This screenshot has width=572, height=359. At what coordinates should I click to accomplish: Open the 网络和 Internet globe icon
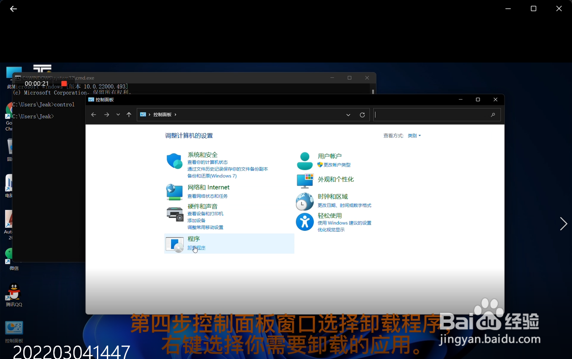(174, 192)
